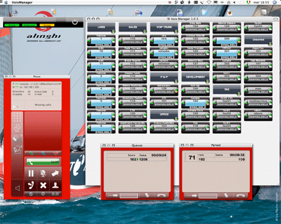Viewport: 281px width, 224px height.
Task: Select the fax01 tile
Action: [x=227, y=103]
